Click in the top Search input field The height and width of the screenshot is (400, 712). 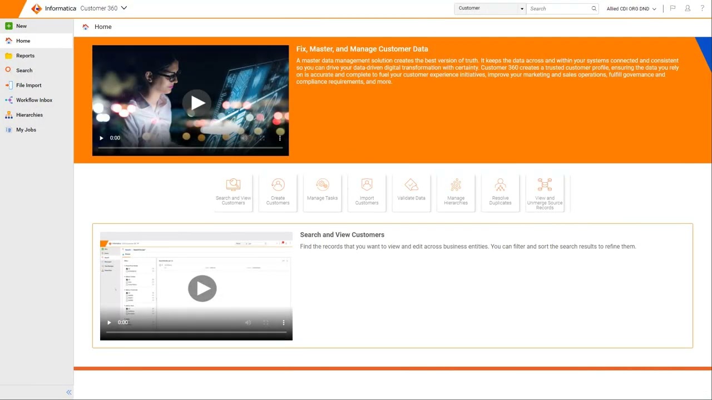(x=558, y=8)
